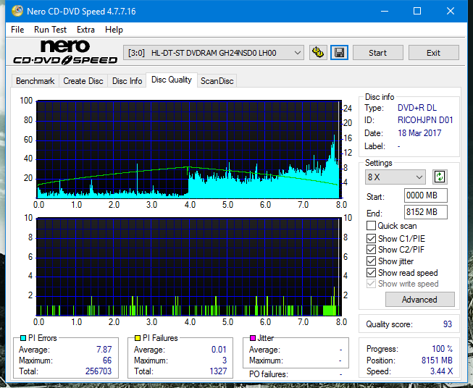The height and width of the screenshot is (388, 473).
Task: Minimize the Nero window
Action: [x=385, y=11]
